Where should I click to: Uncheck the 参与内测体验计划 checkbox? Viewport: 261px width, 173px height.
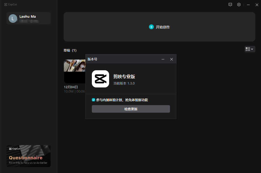[94, 99]
